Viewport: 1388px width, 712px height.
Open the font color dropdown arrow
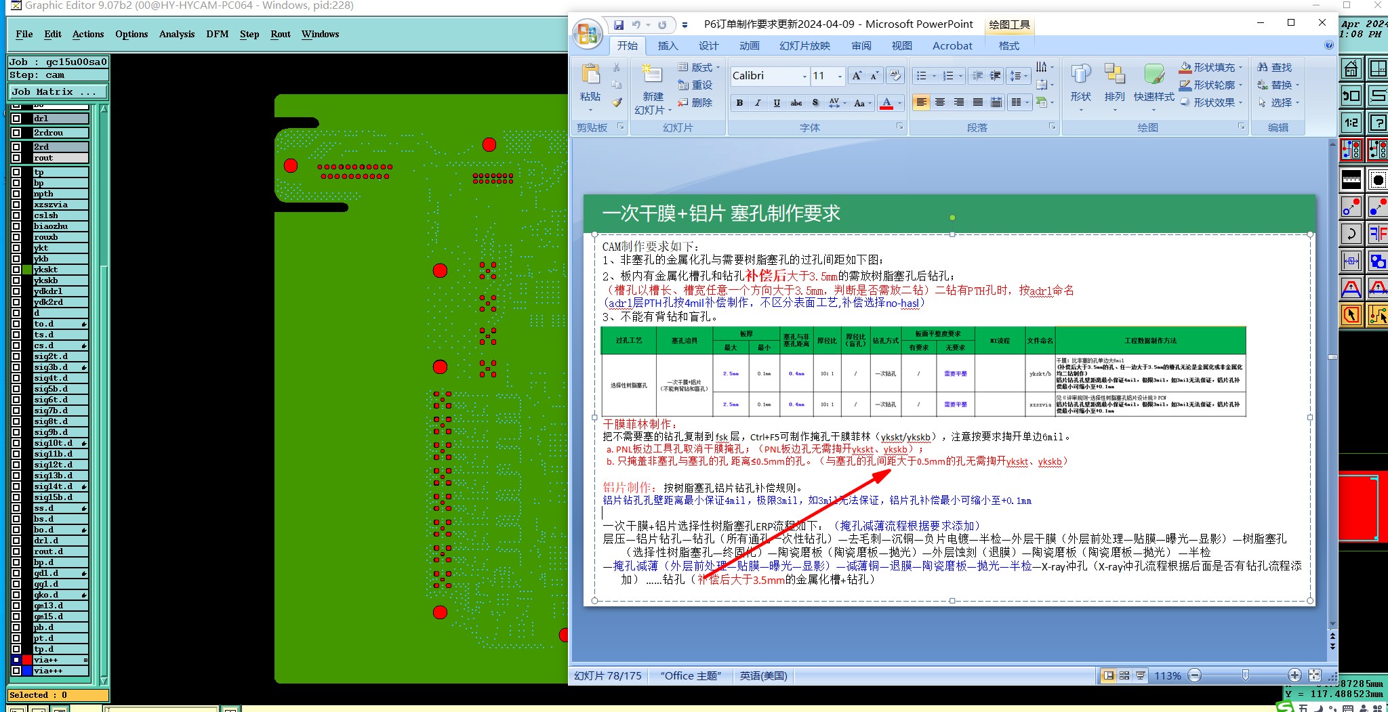coord(899,103)
